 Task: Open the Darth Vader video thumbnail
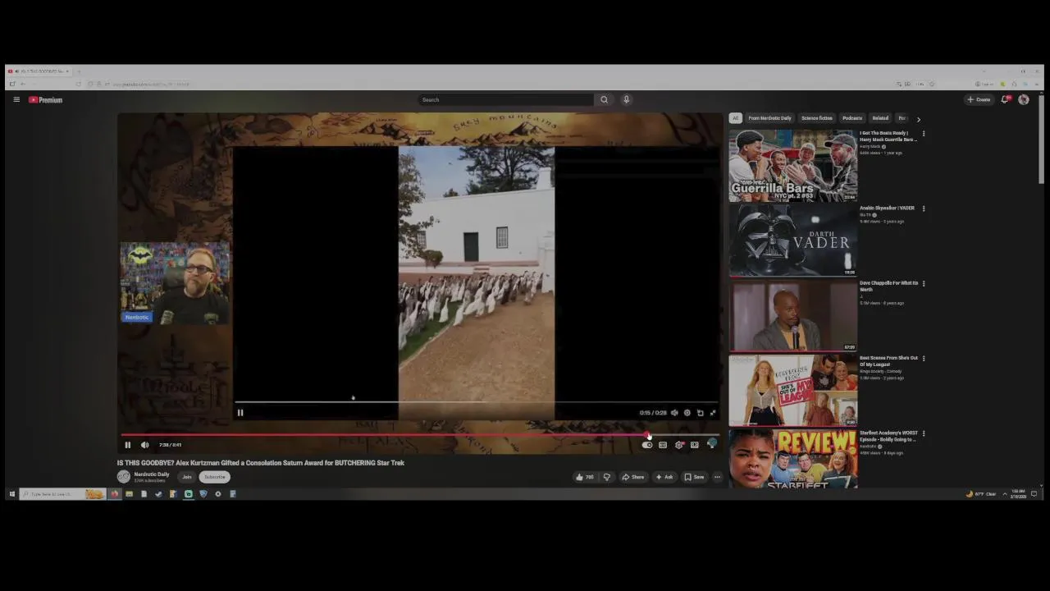point(793,240)
